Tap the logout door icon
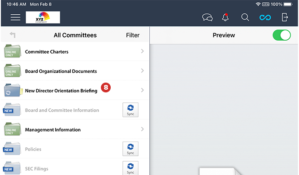 tap(285, 17)
